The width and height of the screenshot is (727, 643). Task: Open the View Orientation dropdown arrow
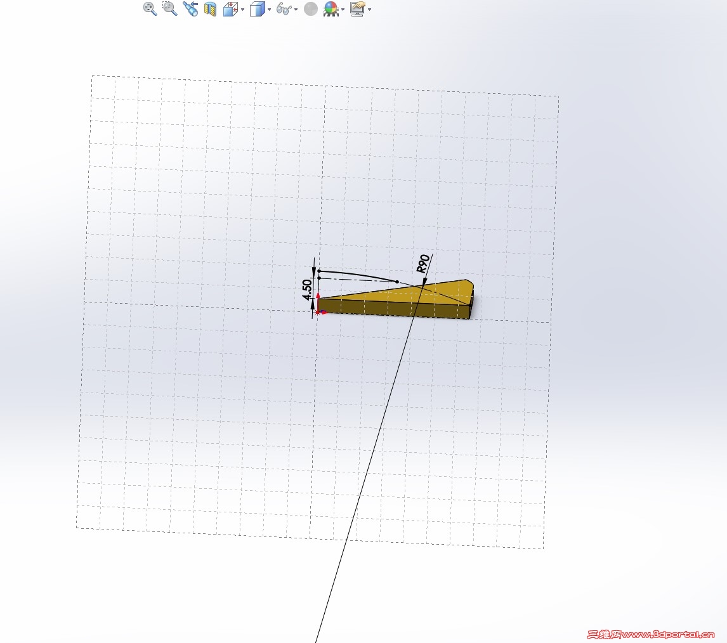point(242,10)
